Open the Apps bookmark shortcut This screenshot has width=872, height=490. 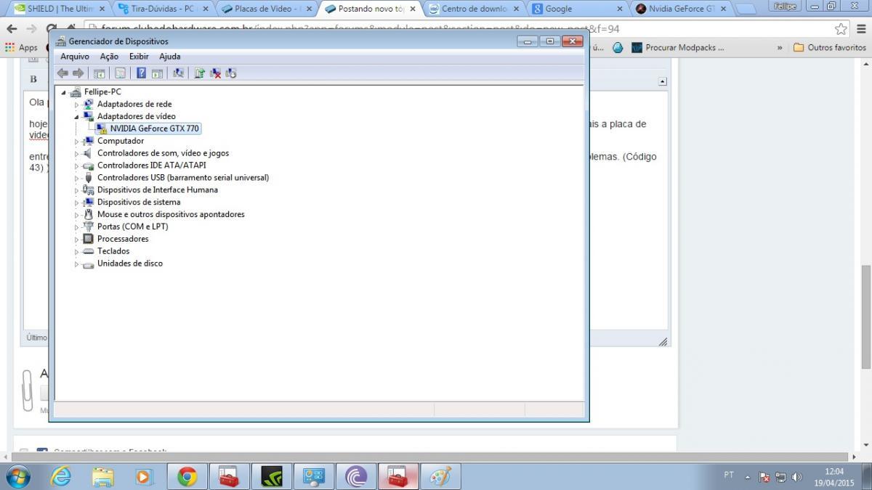(22, 47)
